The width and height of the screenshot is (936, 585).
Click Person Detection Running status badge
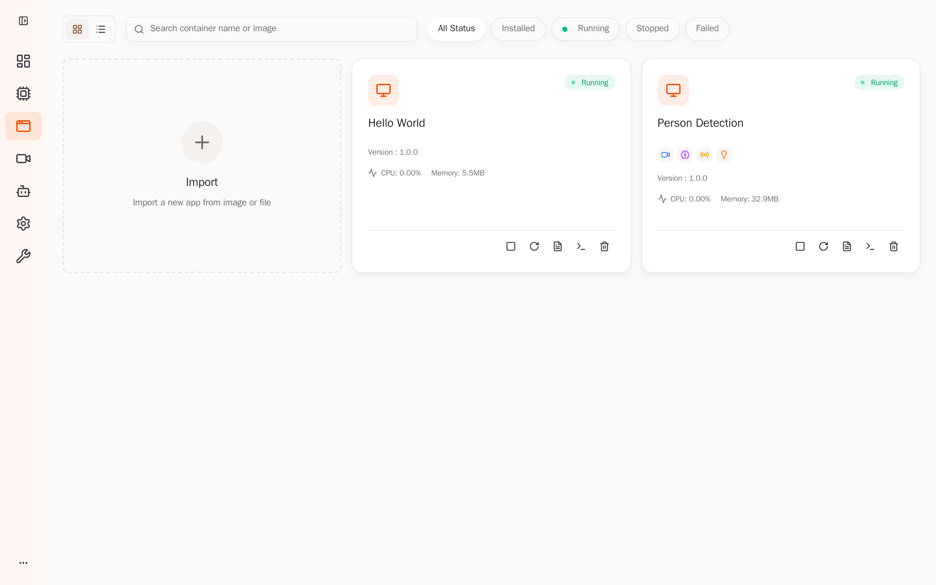pyautogui.click(x=879, y=83)
